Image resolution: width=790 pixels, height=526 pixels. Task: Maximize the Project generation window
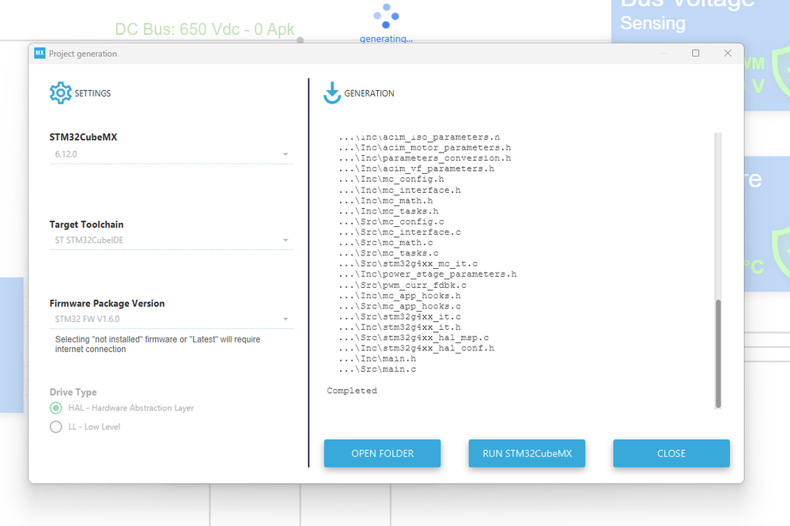tap(696, 53)
